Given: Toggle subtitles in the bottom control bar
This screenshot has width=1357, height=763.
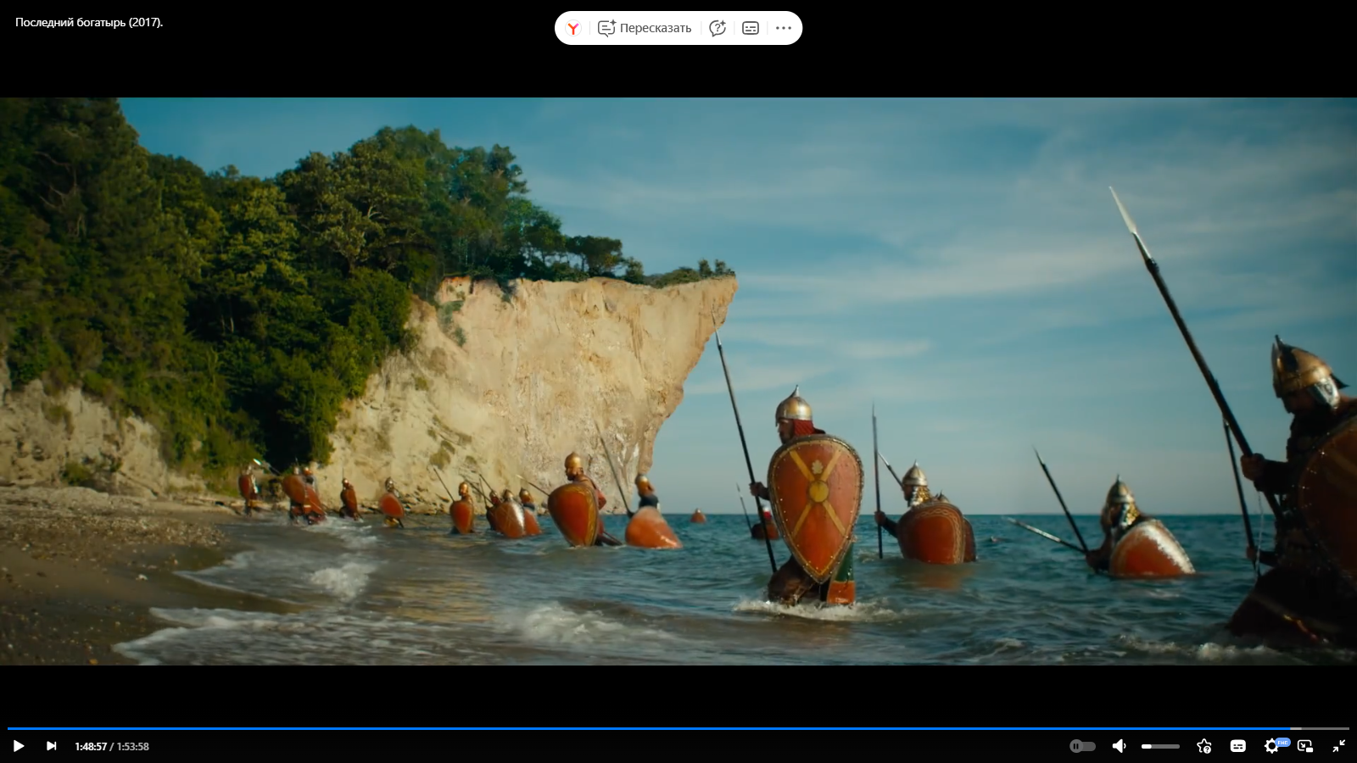Looking at the screenshot, I should click(1238, 746).
